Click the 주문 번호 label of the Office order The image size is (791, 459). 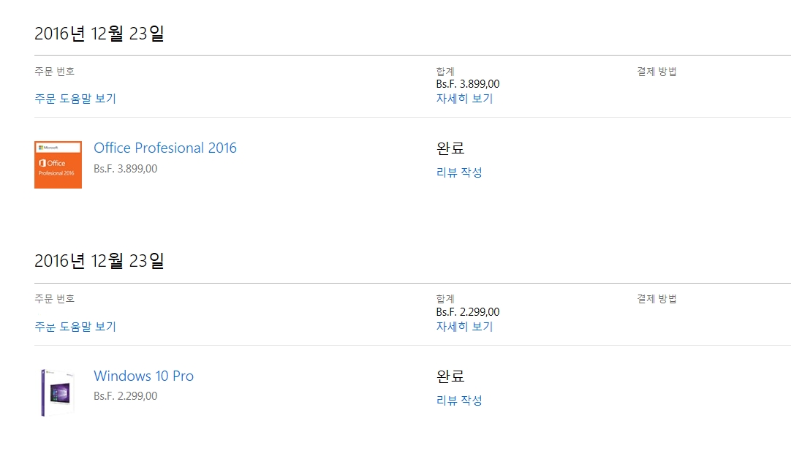click(x=55, y=72)
